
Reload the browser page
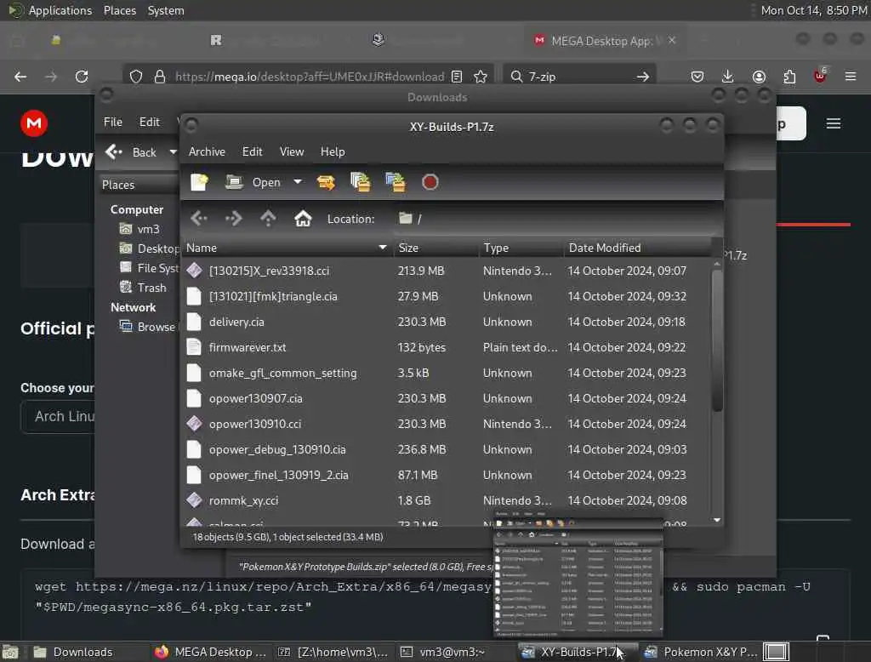pyautogui.click(x=82, y=77)
